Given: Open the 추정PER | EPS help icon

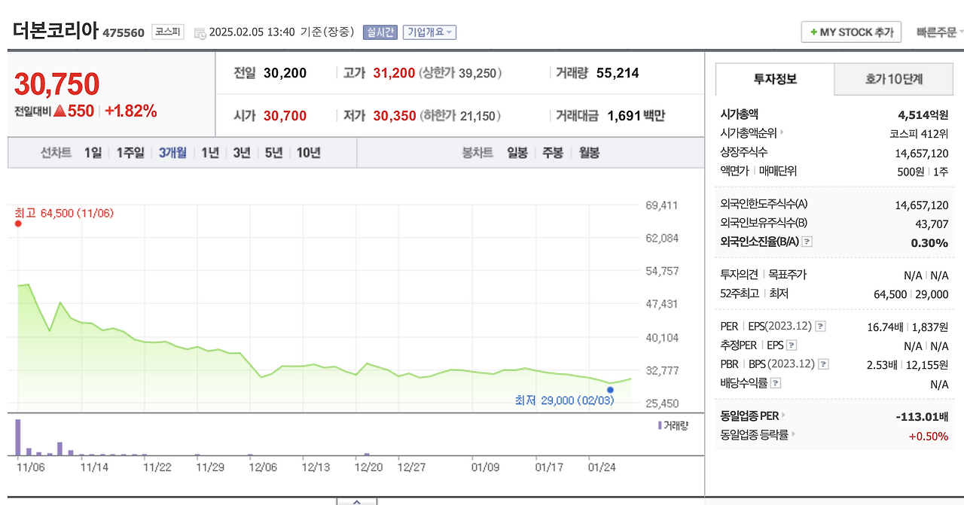Looking at the screenshot, I should click(791, 345).
